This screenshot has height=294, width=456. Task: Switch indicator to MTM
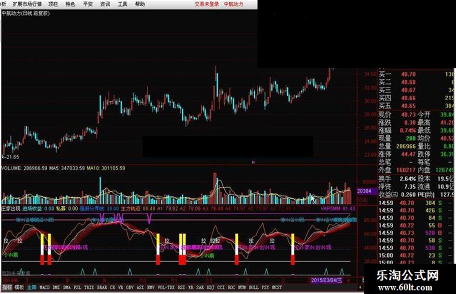coord(242,287)
